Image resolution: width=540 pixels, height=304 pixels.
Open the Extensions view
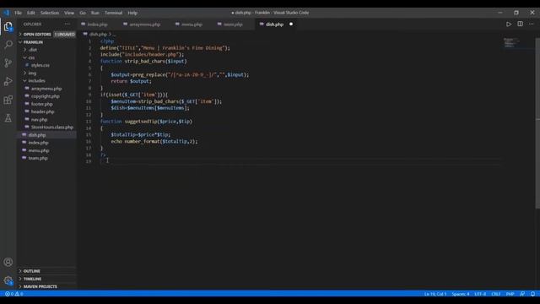pos(8,100)
